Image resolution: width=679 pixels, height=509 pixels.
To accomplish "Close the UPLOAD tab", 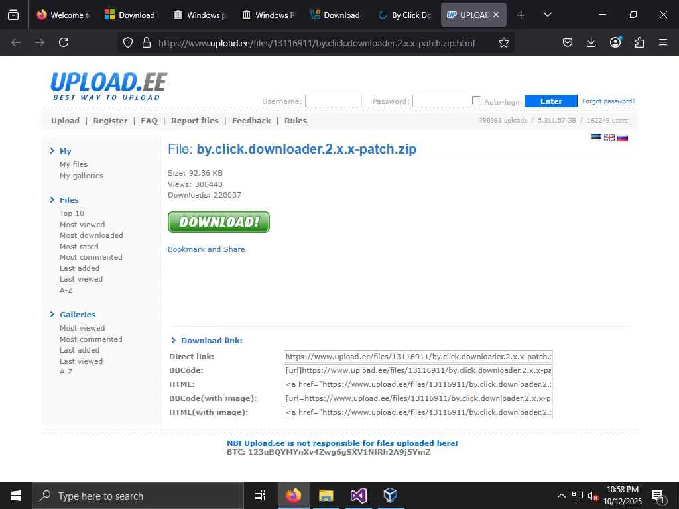I will point(496,15).
